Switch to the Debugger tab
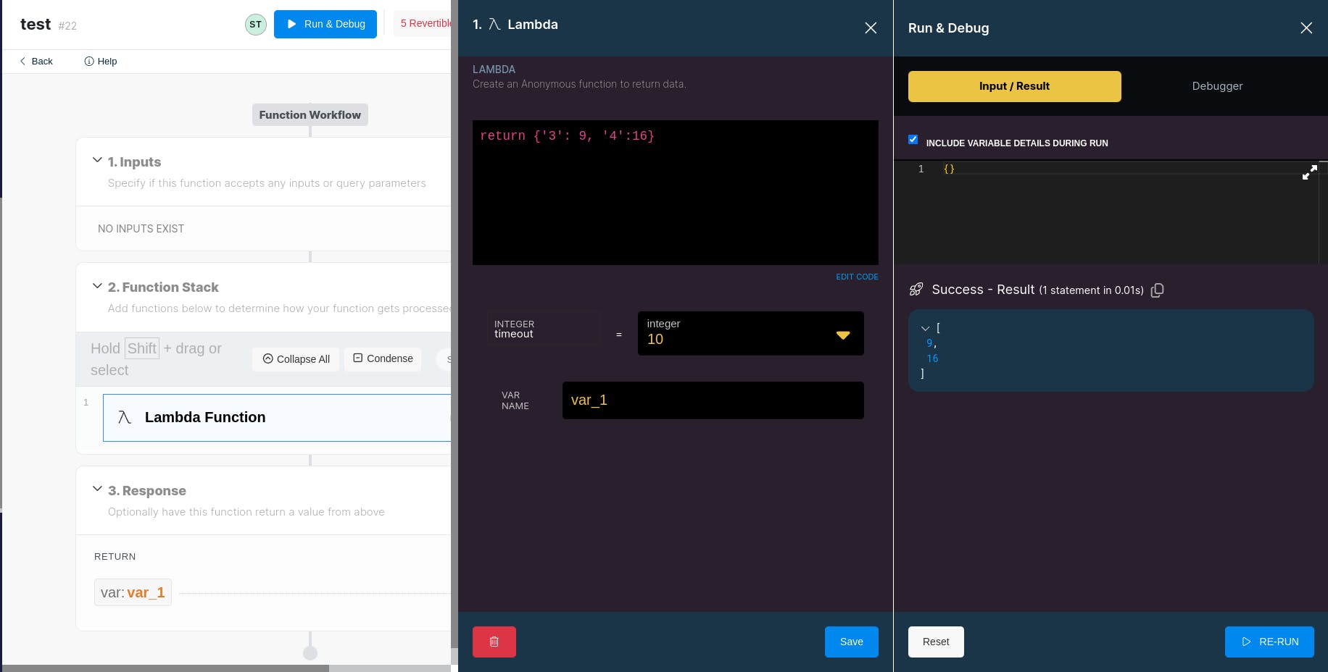This screenshot has height=672, width=1328. pos(1217,86)
